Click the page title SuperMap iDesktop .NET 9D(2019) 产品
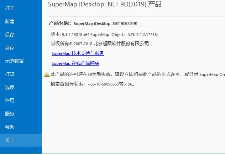Viewport: 225px width, 155px height. click(105, 4)
